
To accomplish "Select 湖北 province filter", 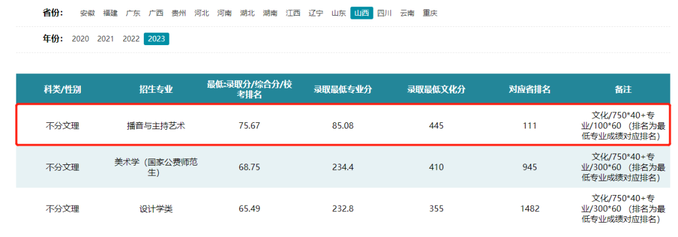I will tap(247, 13).
